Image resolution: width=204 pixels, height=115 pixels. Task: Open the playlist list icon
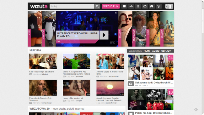[138, 6]
